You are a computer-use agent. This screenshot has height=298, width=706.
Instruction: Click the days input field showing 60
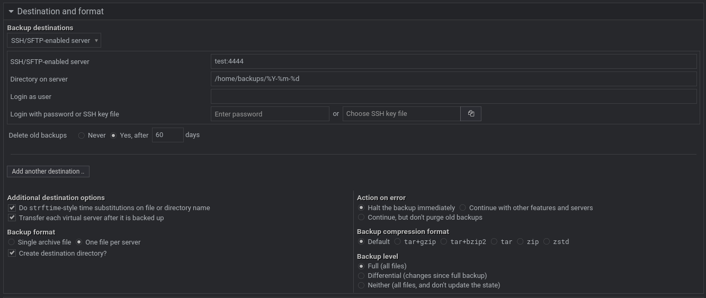click(x=167, y=135)
